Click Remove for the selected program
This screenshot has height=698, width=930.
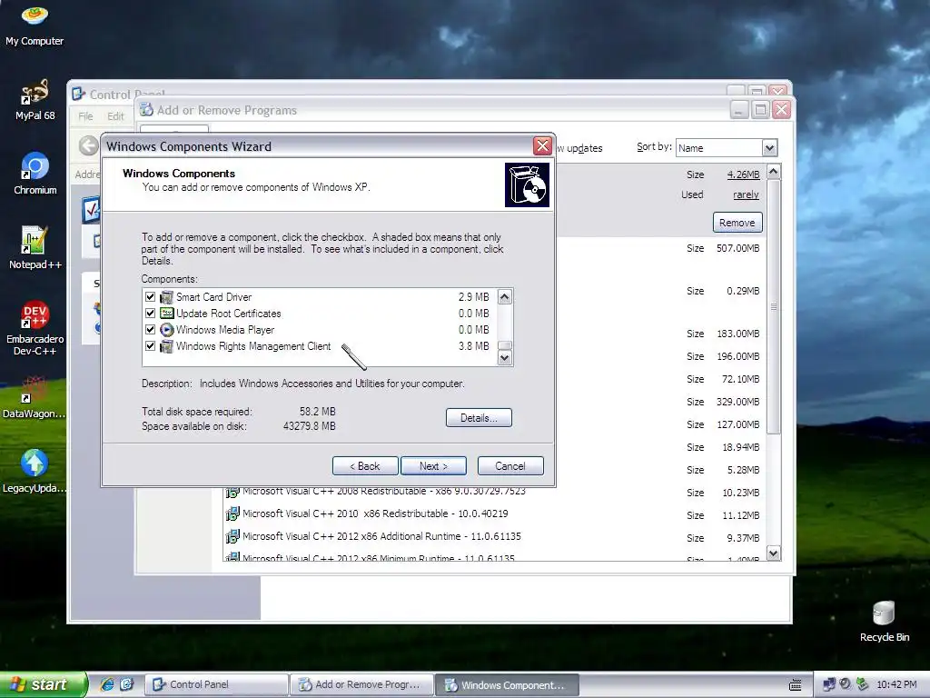point(737,223)
